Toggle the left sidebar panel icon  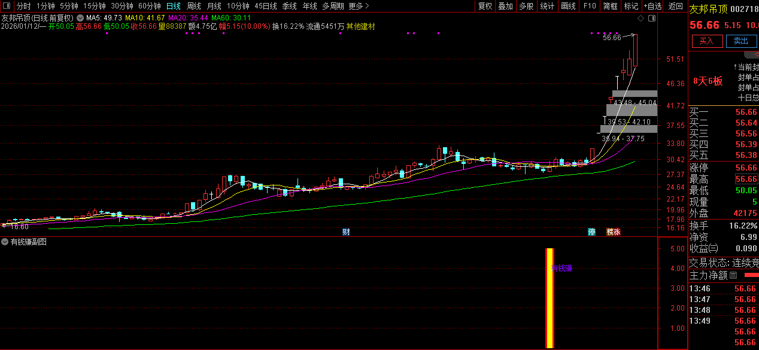pos(7,6)
